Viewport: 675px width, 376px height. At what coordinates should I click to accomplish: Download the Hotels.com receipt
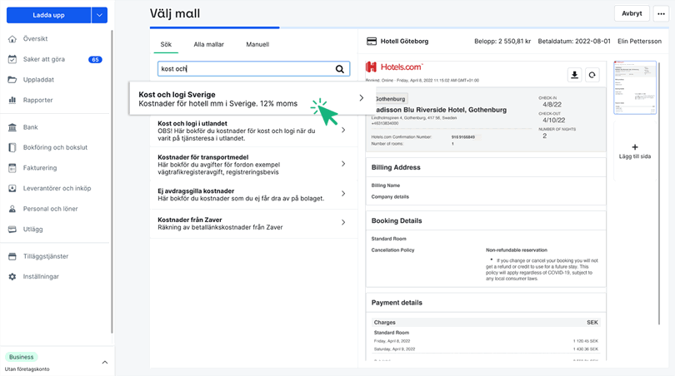[574, 75]
